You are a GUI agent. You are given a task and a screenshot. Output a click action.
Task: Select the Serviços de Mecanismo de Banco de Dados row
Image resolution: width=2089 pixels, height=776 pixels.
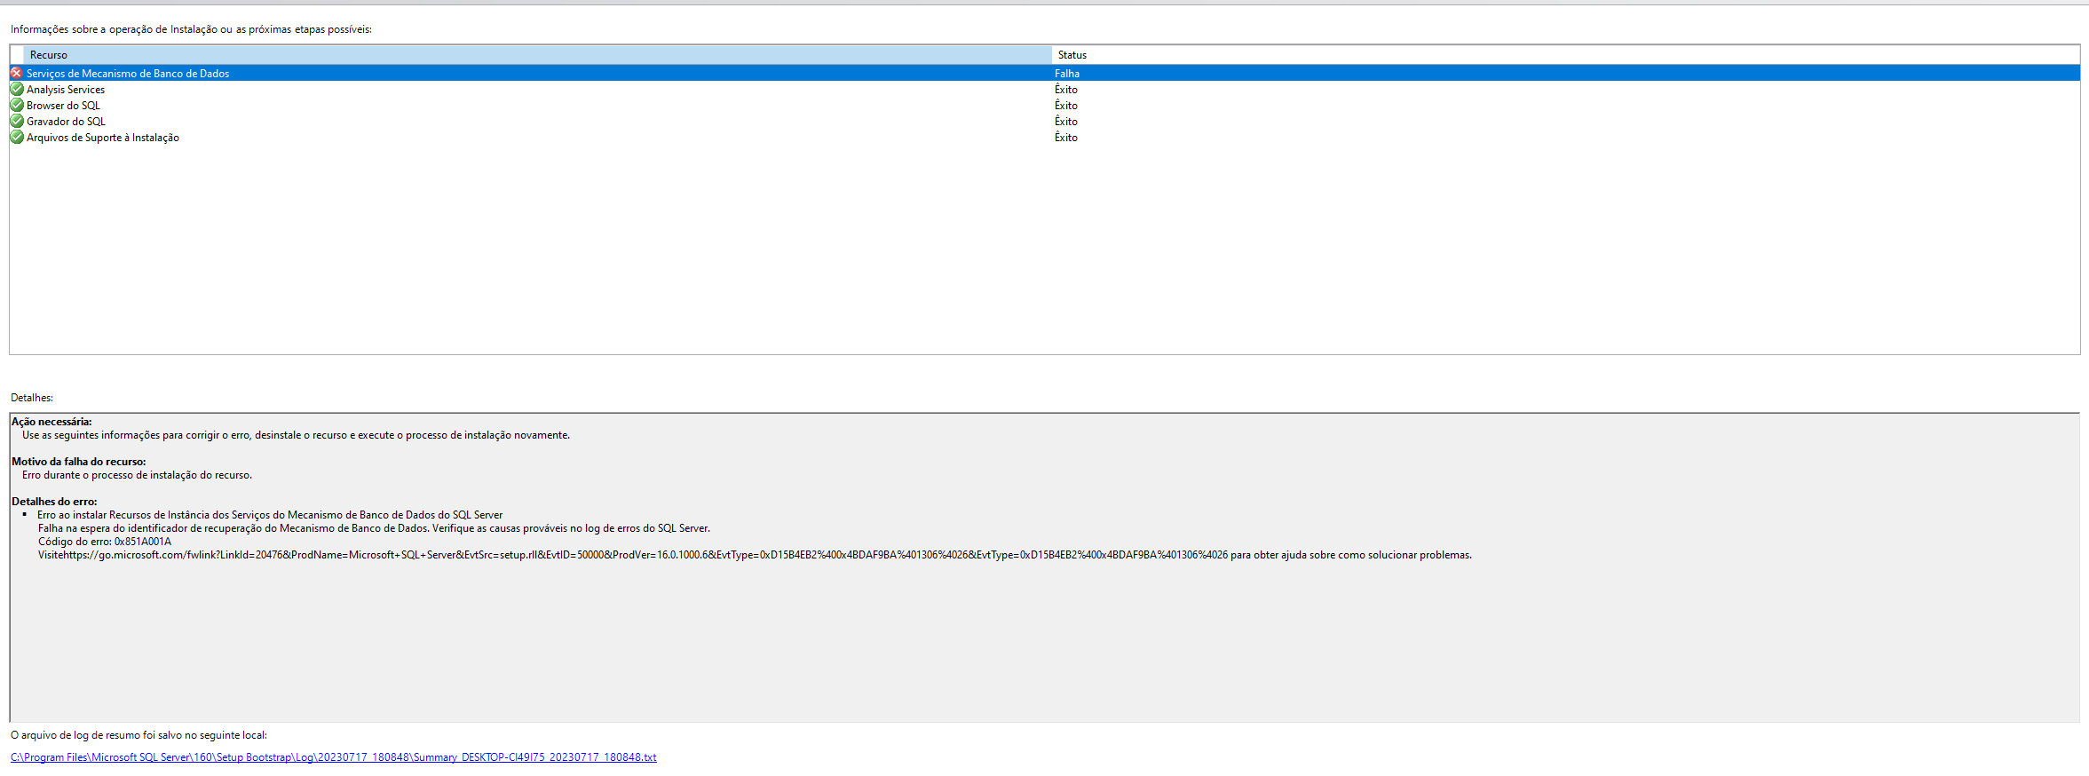(1045, 73)
